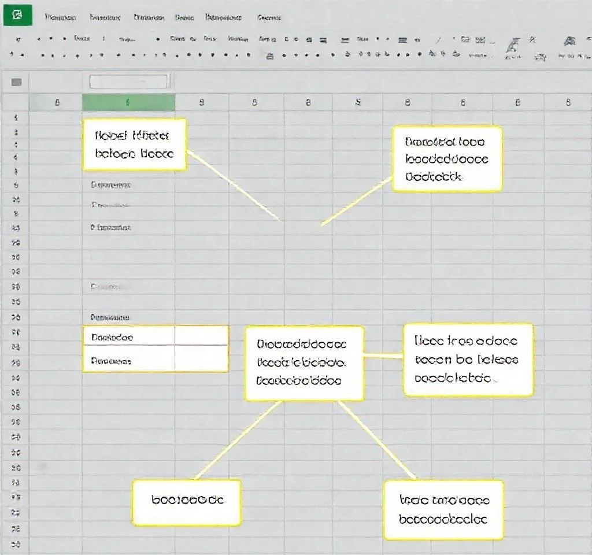Screen dimensions: 592x555
Task: Open the third menu tab in the menu bar
Action: click(x=149, y=18)
